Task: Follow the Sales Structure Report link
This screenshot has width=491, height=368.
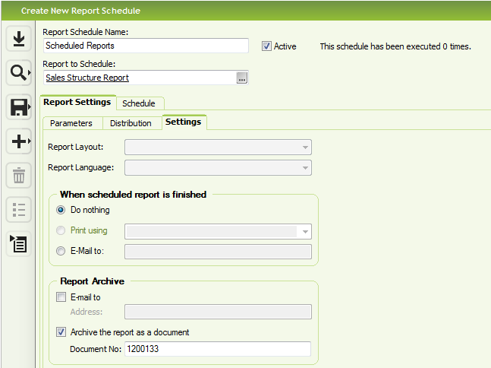Action: pos(87,78)
